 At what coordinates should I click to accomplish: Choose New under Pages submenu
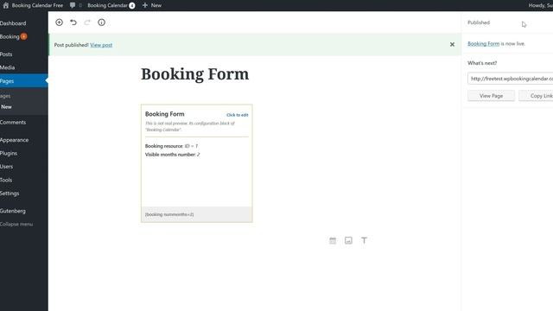(x=6, y=107)
